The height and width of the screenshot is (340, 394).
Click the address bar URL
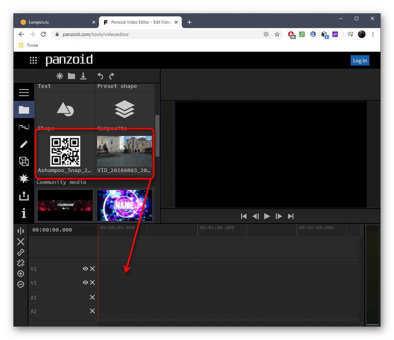pyautogui.click(x=95, y=34)
